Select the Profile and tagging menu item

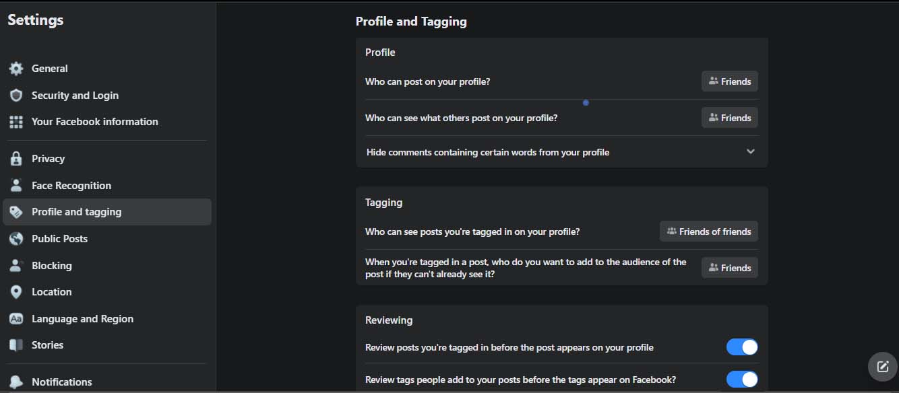77,212
